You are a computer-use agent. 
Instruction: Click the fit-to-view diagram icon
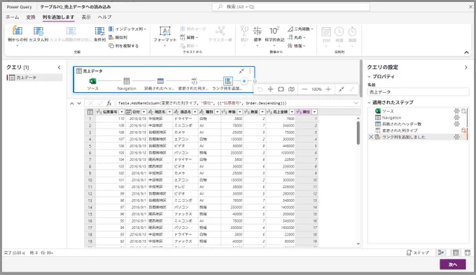[270, 89]
